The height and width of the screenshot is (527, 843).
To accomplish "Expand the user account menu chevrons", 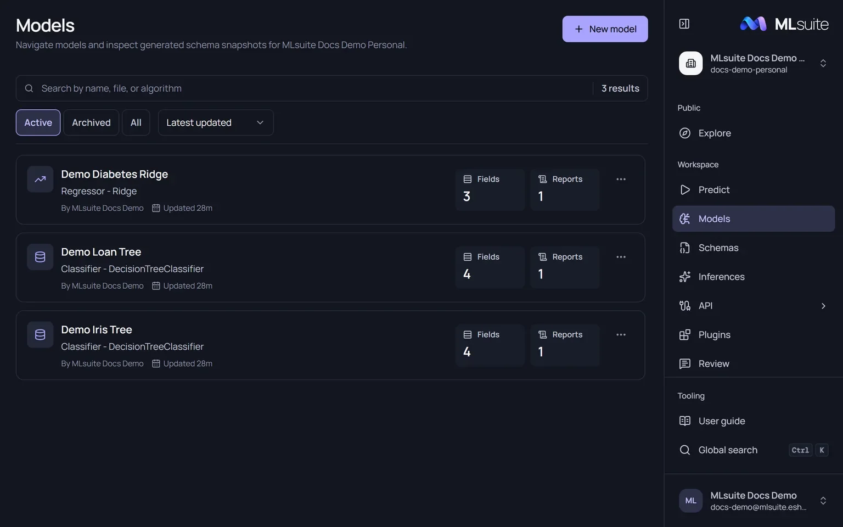I will tap(823, 501).
